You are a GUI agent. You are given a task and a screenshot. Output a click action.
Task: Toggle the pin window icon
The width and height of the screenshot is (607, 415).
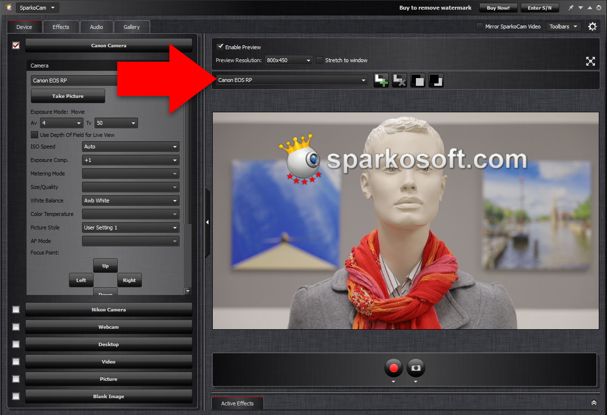571,8
